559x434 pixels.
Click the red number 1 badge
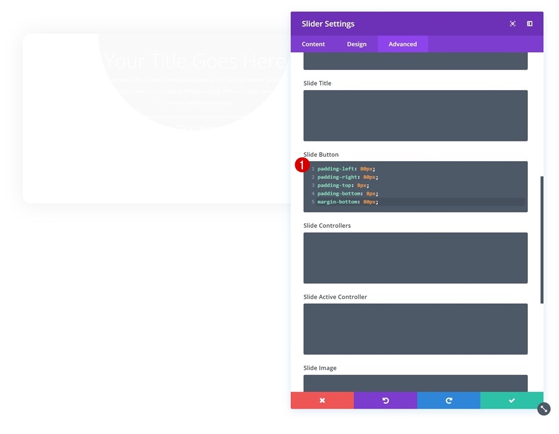pyautogui.click(x=302, y=165)
